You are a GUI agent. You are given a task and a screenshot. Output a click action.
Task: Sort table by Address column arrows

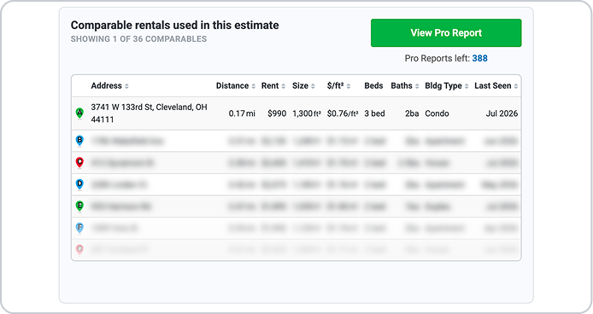(126, 86)
